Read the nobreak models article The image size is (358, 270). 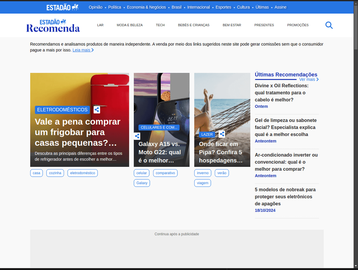285,196
